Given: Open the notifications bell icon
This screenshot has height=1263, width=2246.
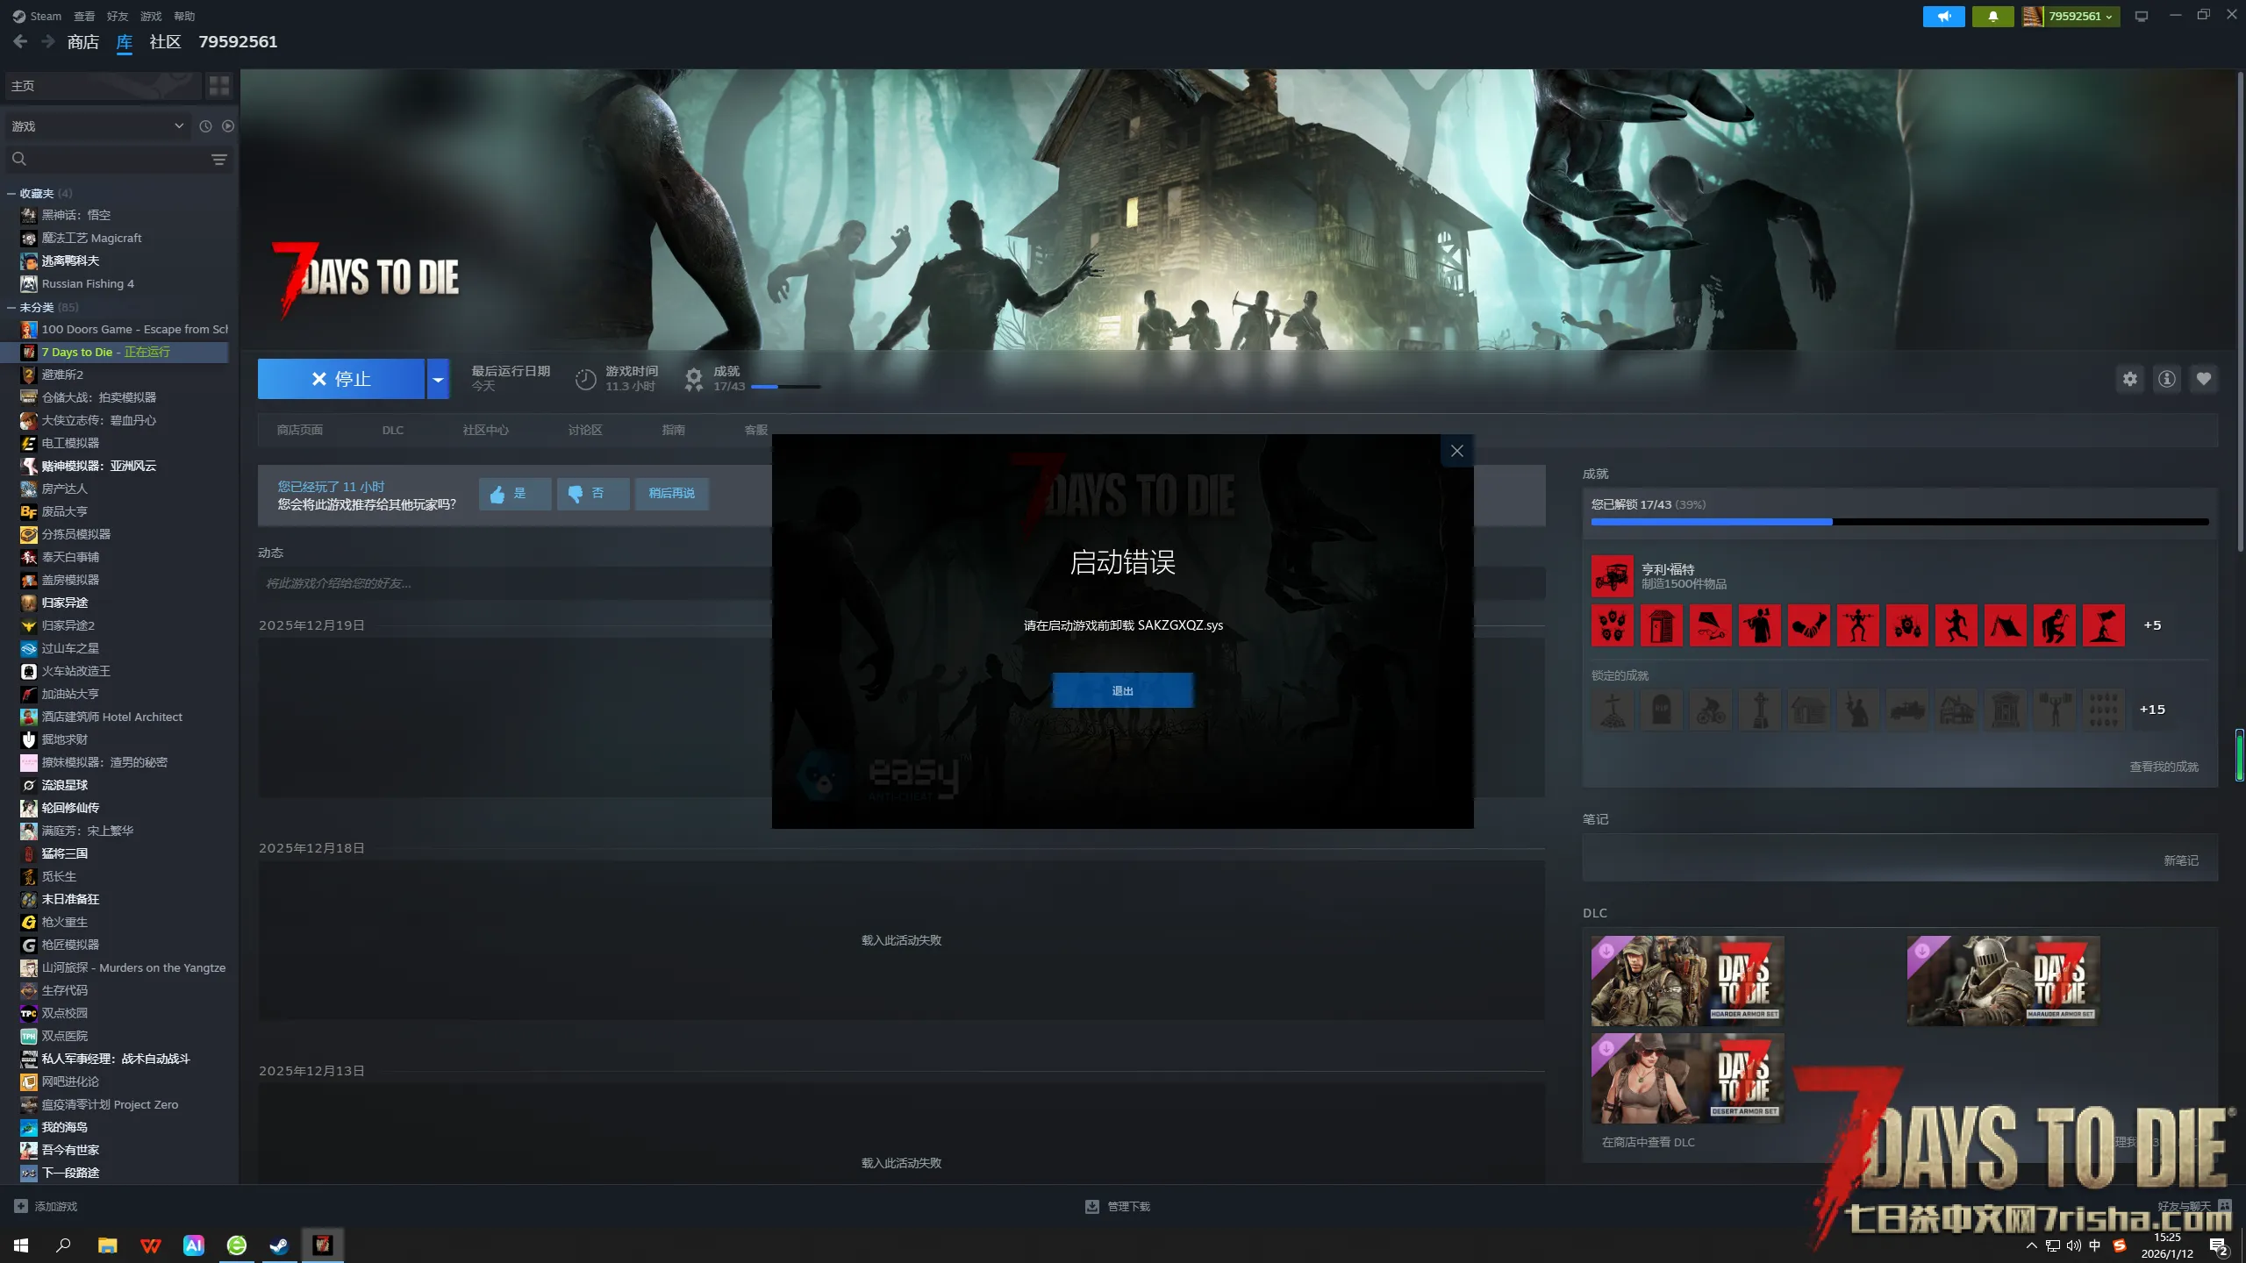Looking at the screenshot, I should 1992,16.
